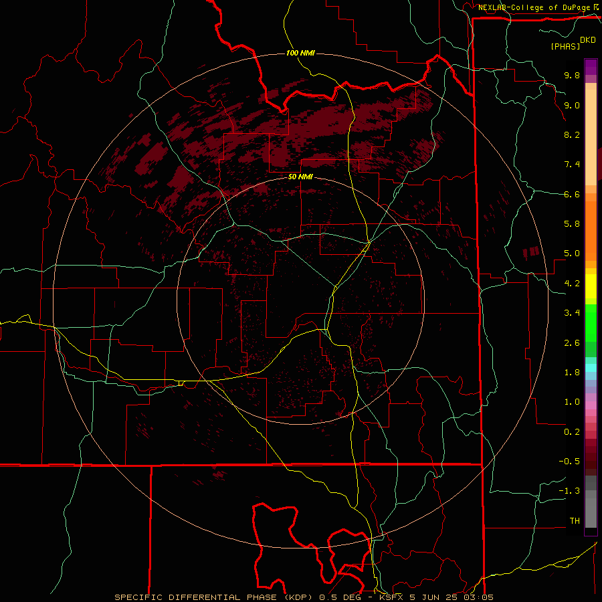Click the 2.6 legend value
This screenshot has height=602, width=602.
[572, 343]
